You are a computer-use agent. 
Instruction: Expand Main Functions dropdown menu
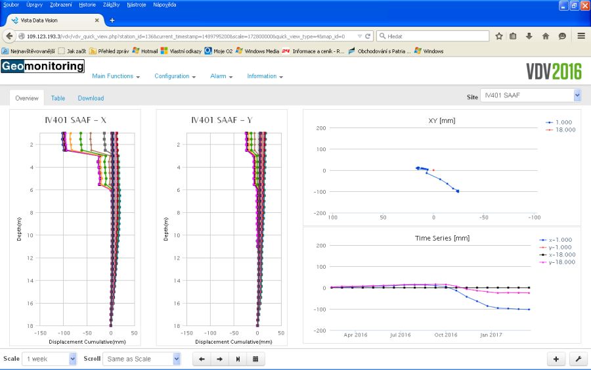click(116, 76)
